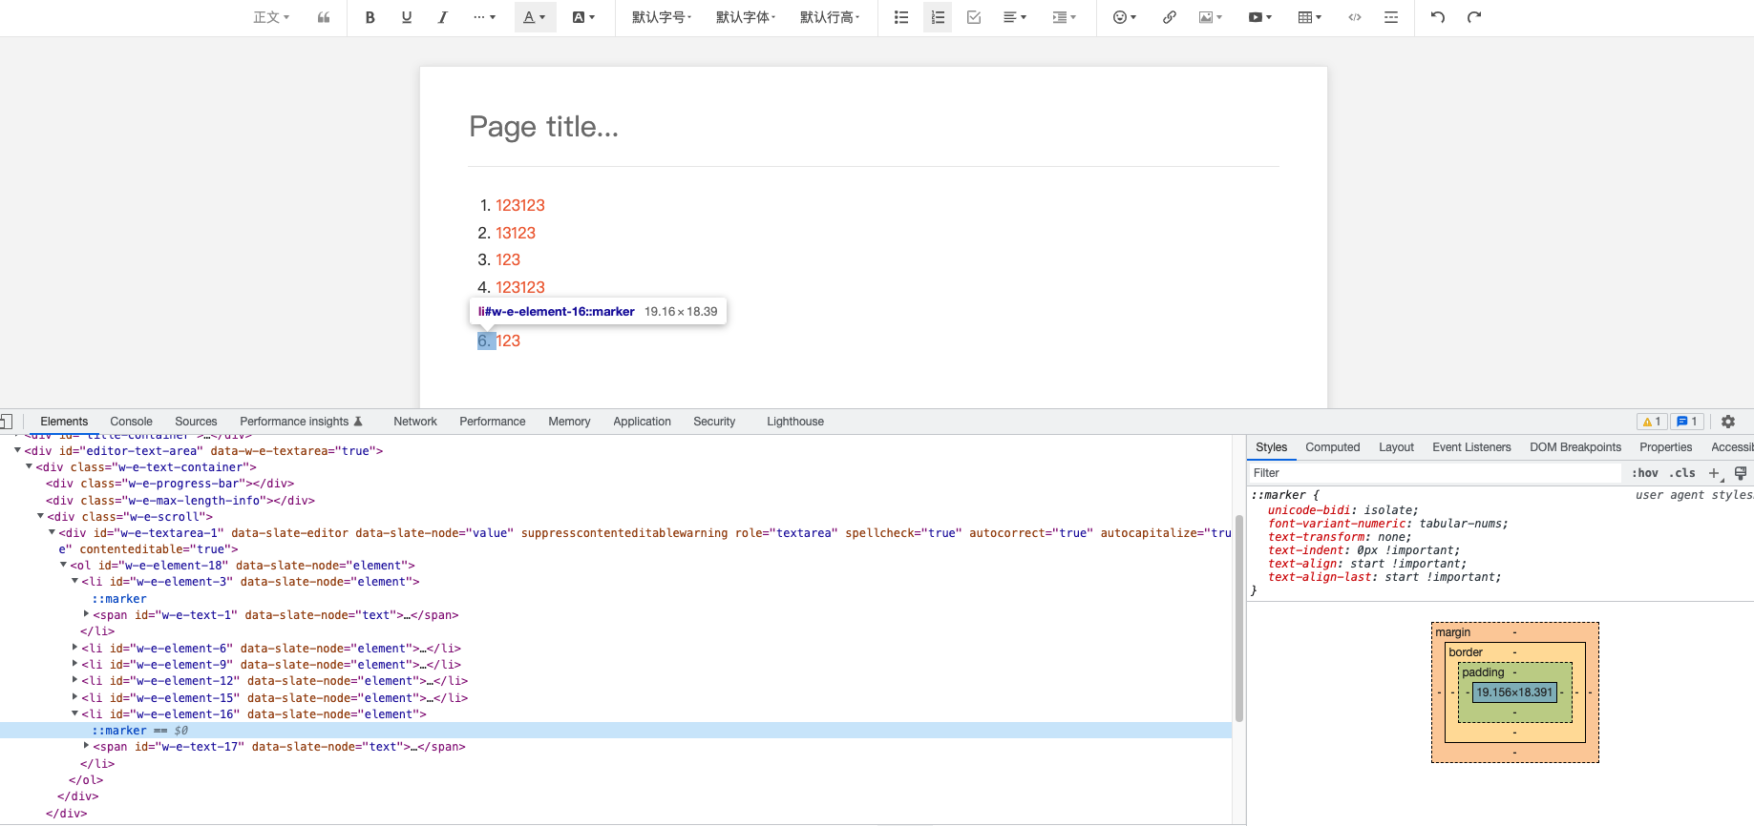Open the Properties pane
Screen dimensions: 1754x826
click(x=1665, y=447)
